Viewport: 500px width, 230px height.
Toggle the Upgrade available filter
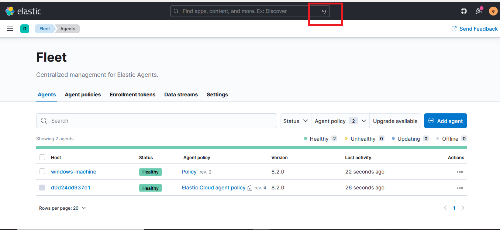tap(395, 121)
